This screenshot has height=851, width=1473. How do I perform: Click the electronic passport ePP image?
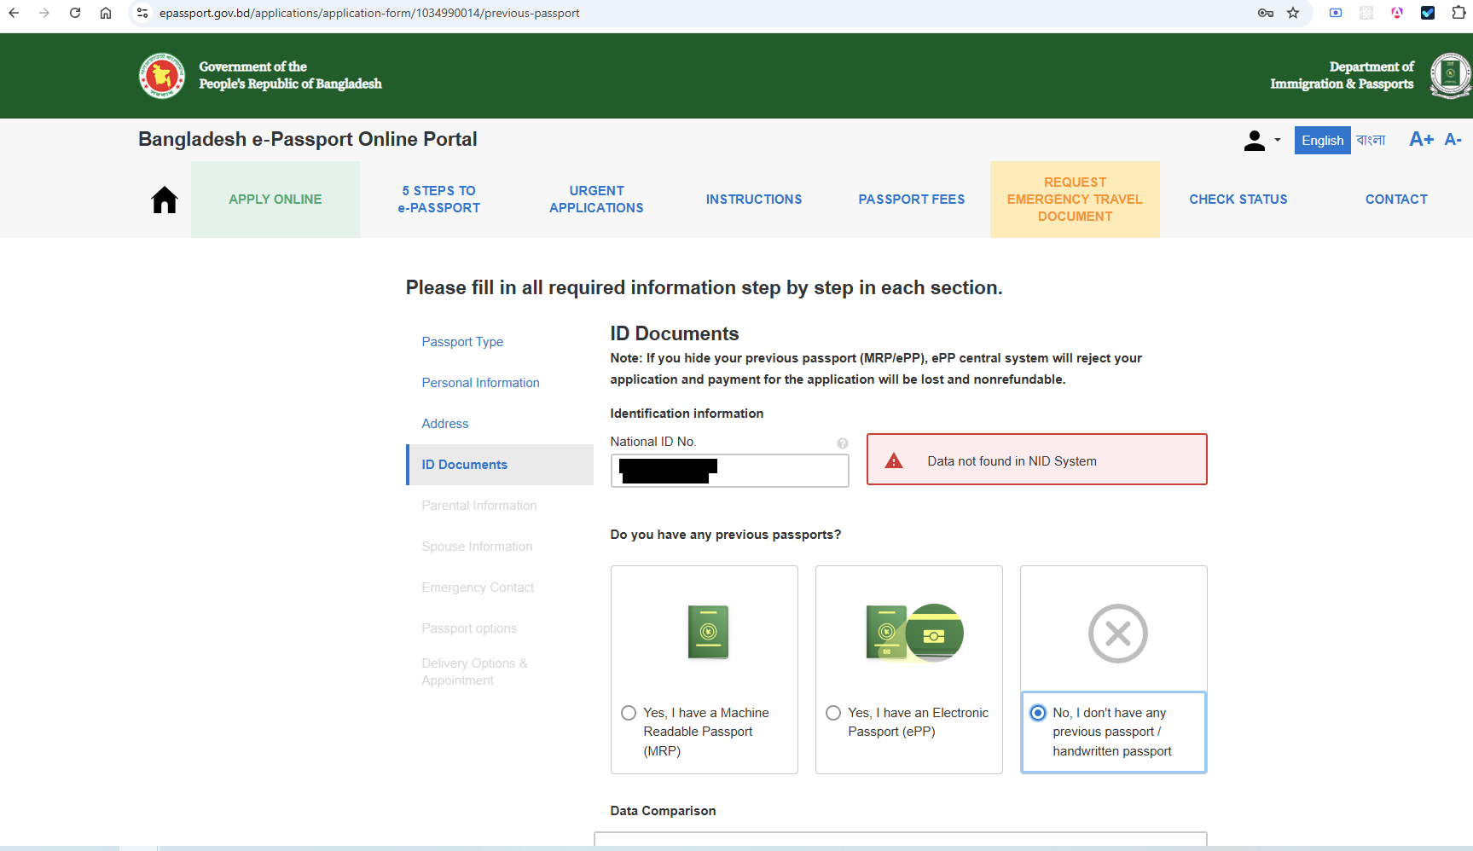[x=914, y=633]
